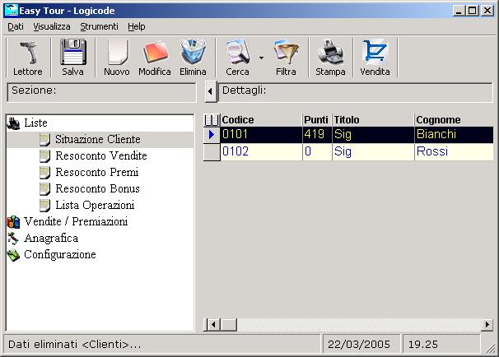Click the Rossi surname cell
The height and width of the screenshot is (357, 499).
pos(455,151)
